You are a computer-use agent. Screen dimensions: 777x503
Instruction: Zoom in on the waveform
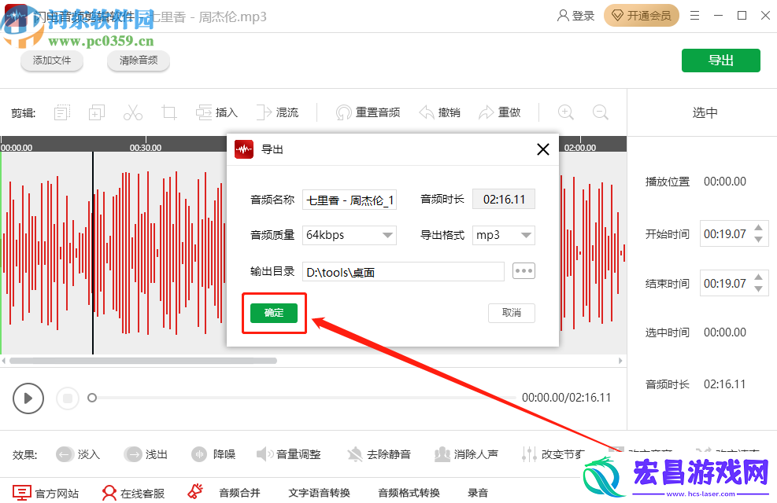[565, 112]
